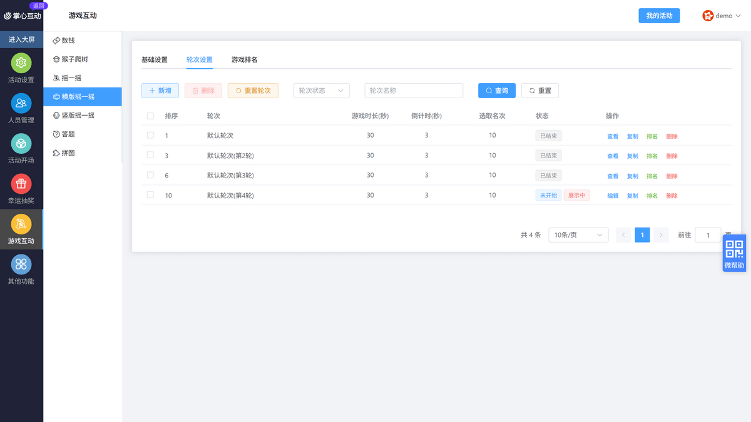This screenshot has width=751, height=422.
Task: Click 查看 for 默认轮次 row
Action: [613, 136]
